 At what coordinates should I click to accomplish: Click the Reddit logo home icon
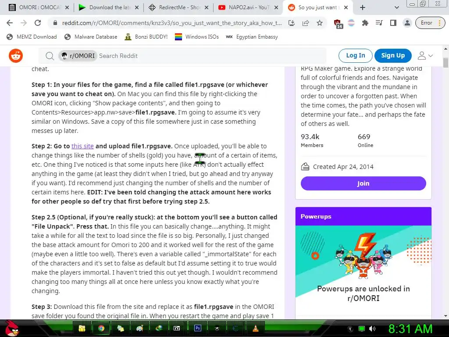pyautogui.click(x=16, y=56)
